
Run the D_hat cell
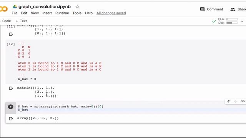pyautogui.click(x=10, y=107)
